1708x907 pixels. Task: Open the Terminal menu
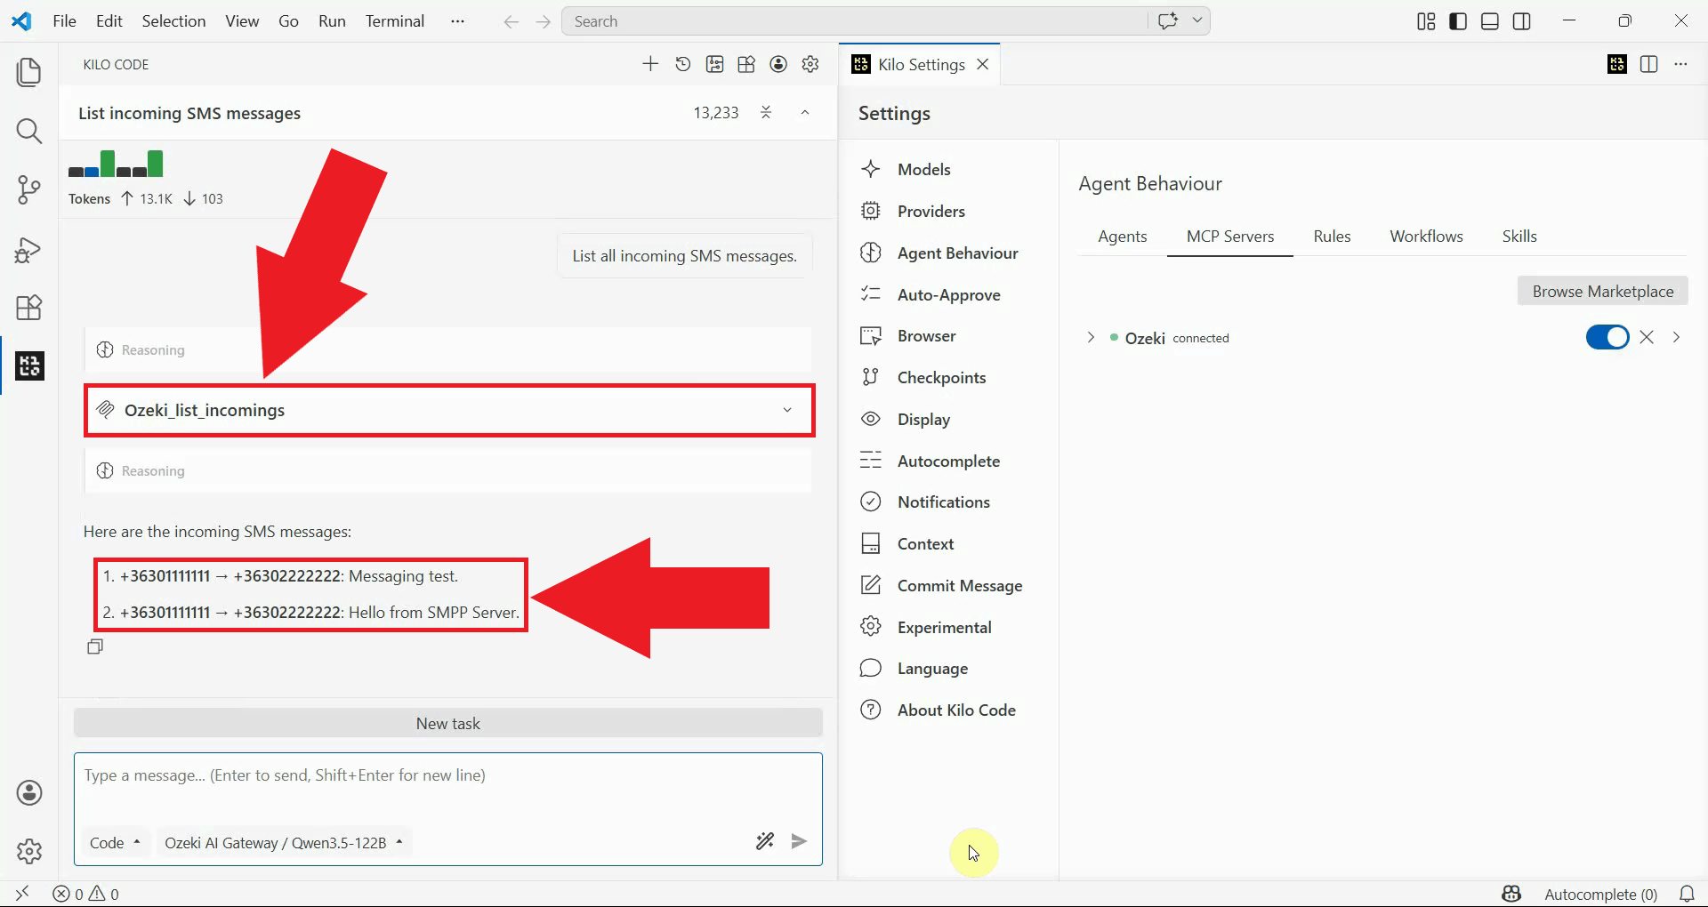(x=394, y=20)
